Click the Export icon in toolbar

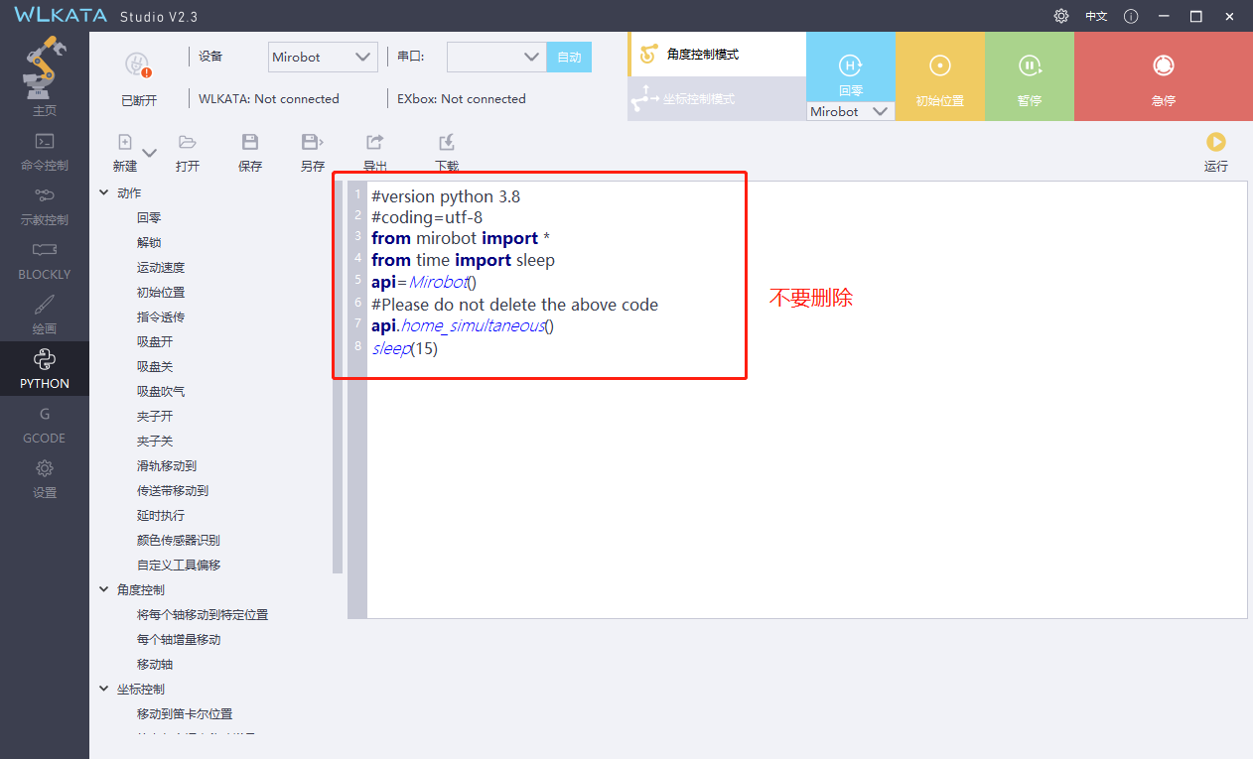(x=374, y=143)
